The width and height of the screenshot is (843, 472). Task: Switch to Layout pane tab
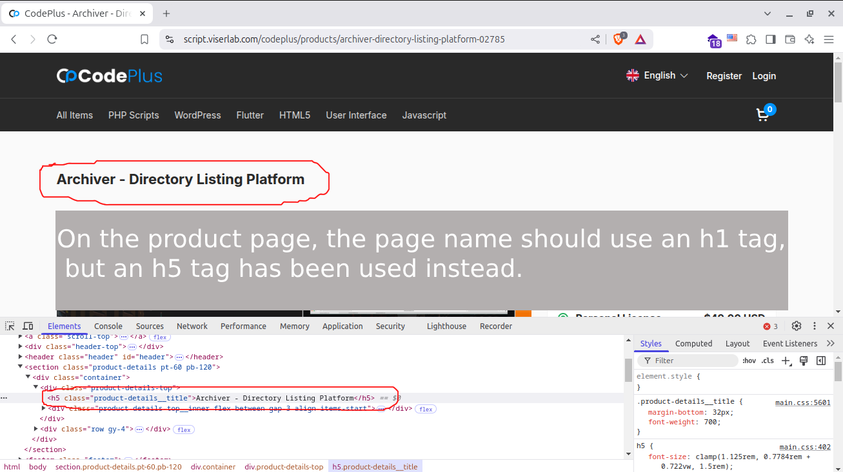pyautogui.click(x=737, y=344)
